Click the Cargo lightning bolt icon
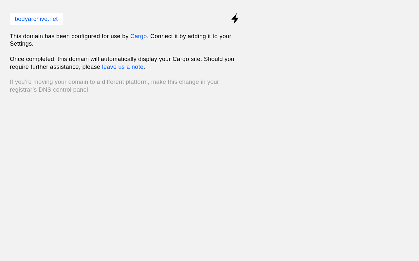Viewport: 419px width, 261px height. (x=235, y=19)
